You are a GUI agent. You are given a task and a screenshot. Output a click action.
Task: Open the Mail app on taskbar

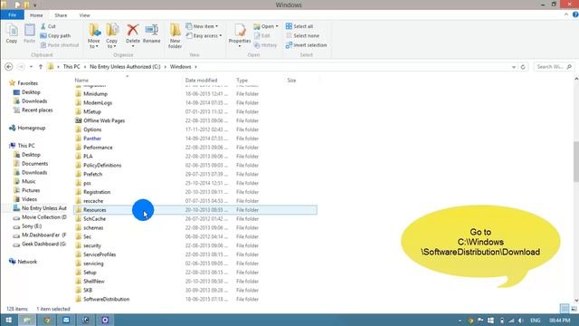coord(66,320)
